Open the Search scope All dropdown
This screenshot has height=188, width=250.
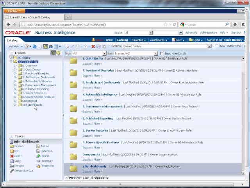point(151,33)
